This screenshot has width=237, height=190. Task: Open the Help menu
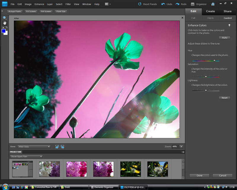[x=97, y=4]
